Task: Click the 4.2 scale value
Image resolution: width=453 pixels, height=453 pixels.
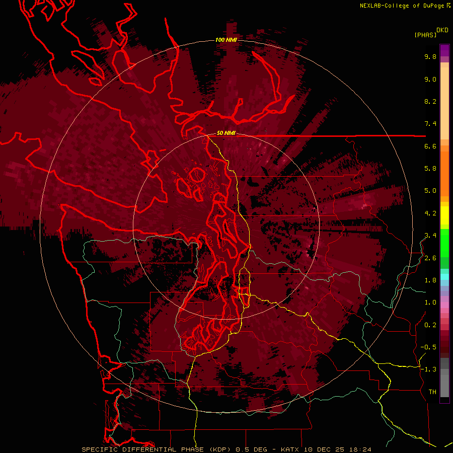Action: click(430, 213)
